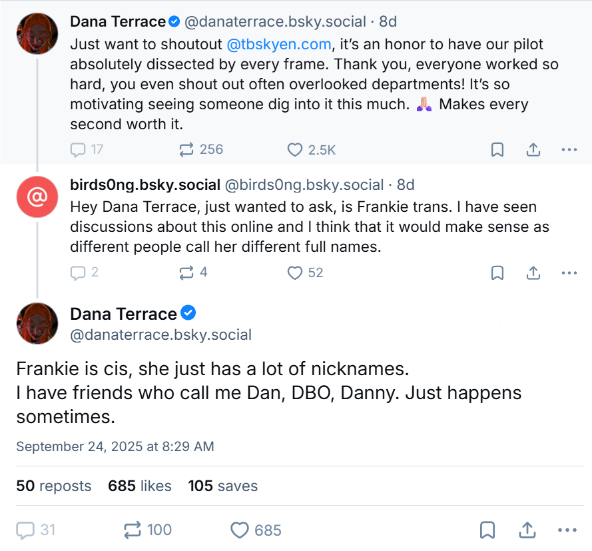Screen dimensions: 592x551
Task: Bookmark the main Dana Terrace reply post
Action: [x=487, y=530]
